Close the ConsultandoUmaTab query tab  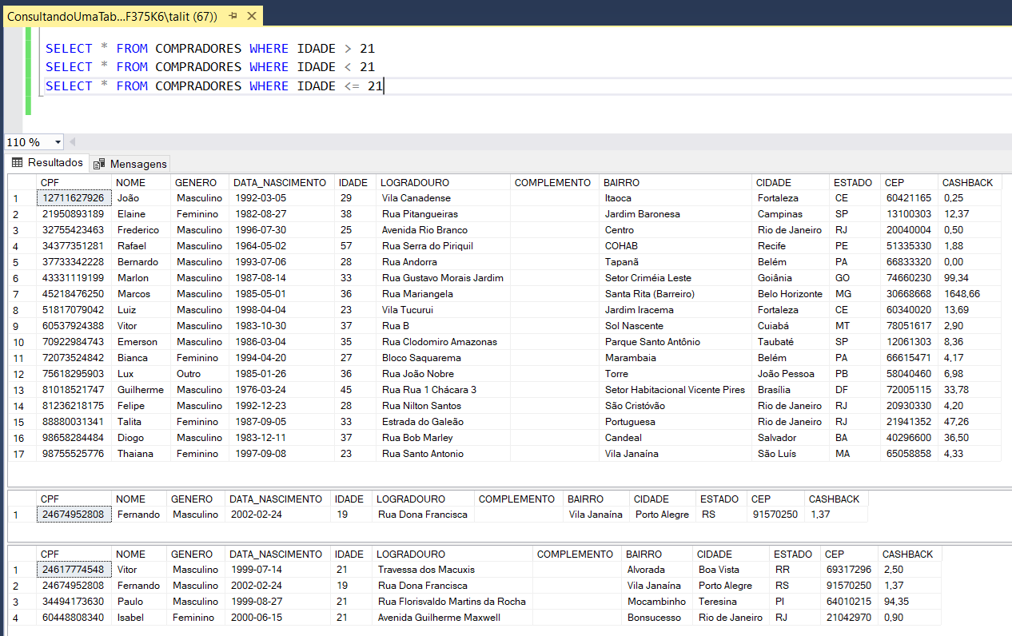point(251,15)
